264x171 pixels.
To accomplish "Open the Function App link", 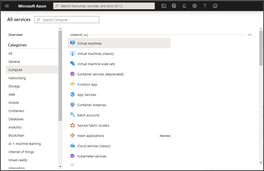I will point(87,85).
